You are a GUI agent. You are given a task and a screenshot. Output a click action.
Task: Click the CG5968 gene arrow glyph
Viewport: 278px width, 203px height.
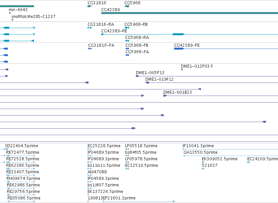coord(127,6)
